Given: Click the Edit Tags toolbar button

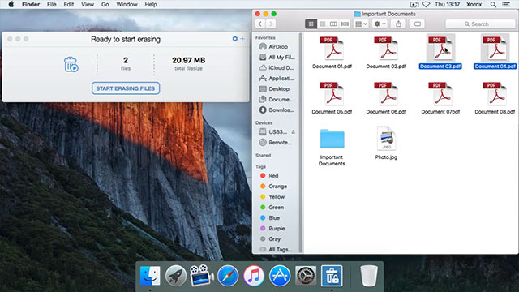Looking at the screenshot, I should [x=417, y=24].
